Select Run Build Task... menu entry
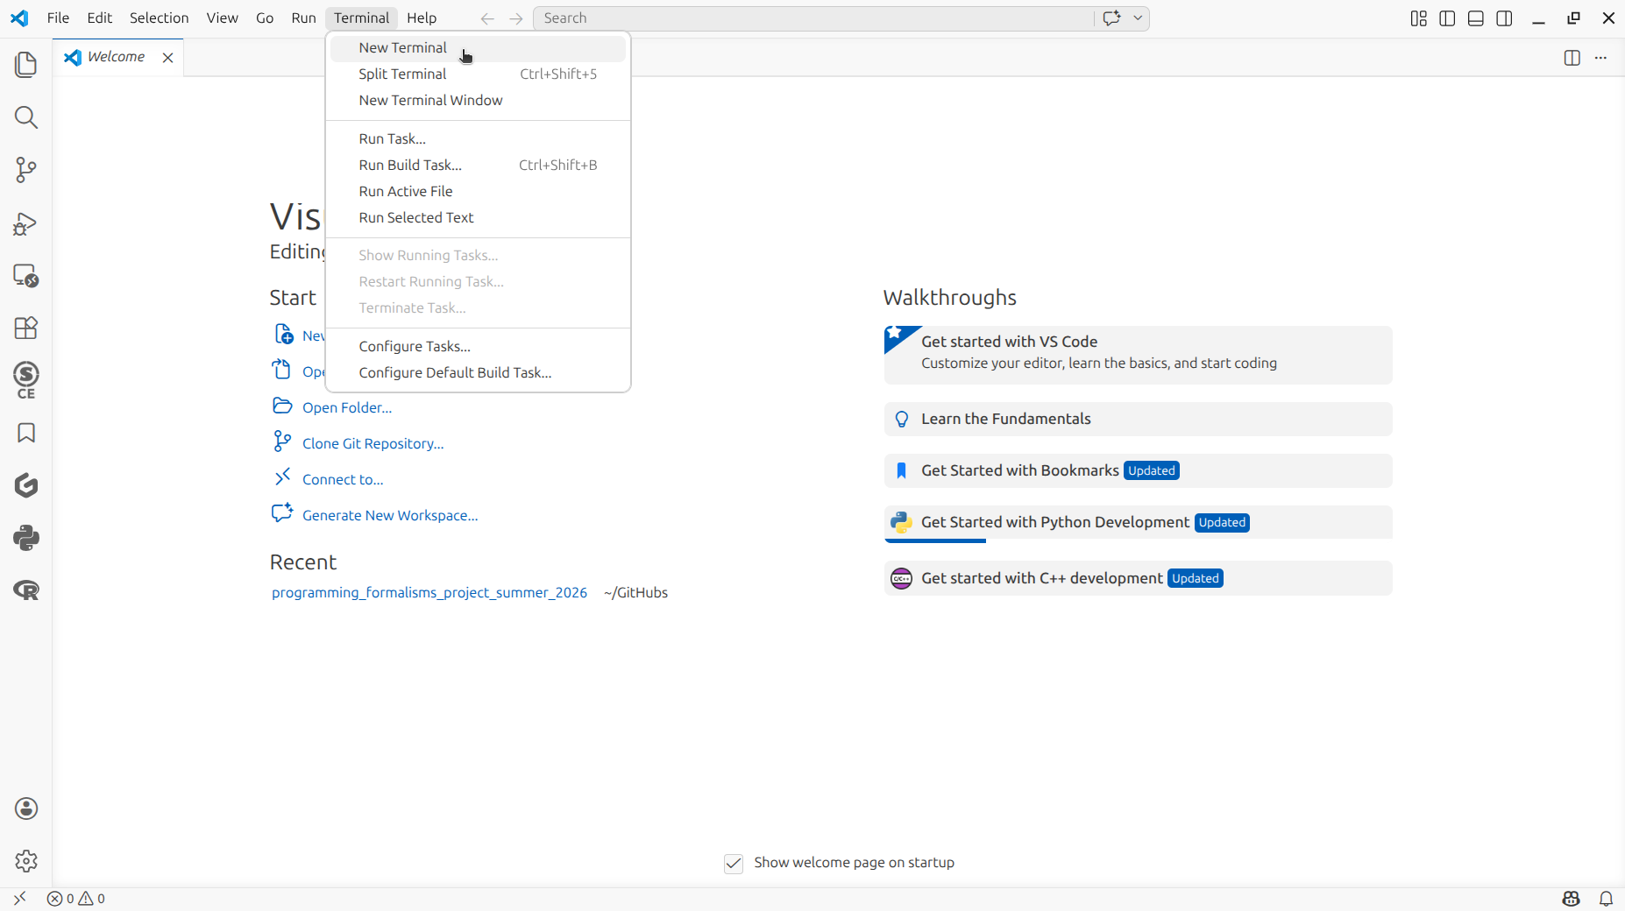The image size is (1625, 911). click(x=478, y=166)
